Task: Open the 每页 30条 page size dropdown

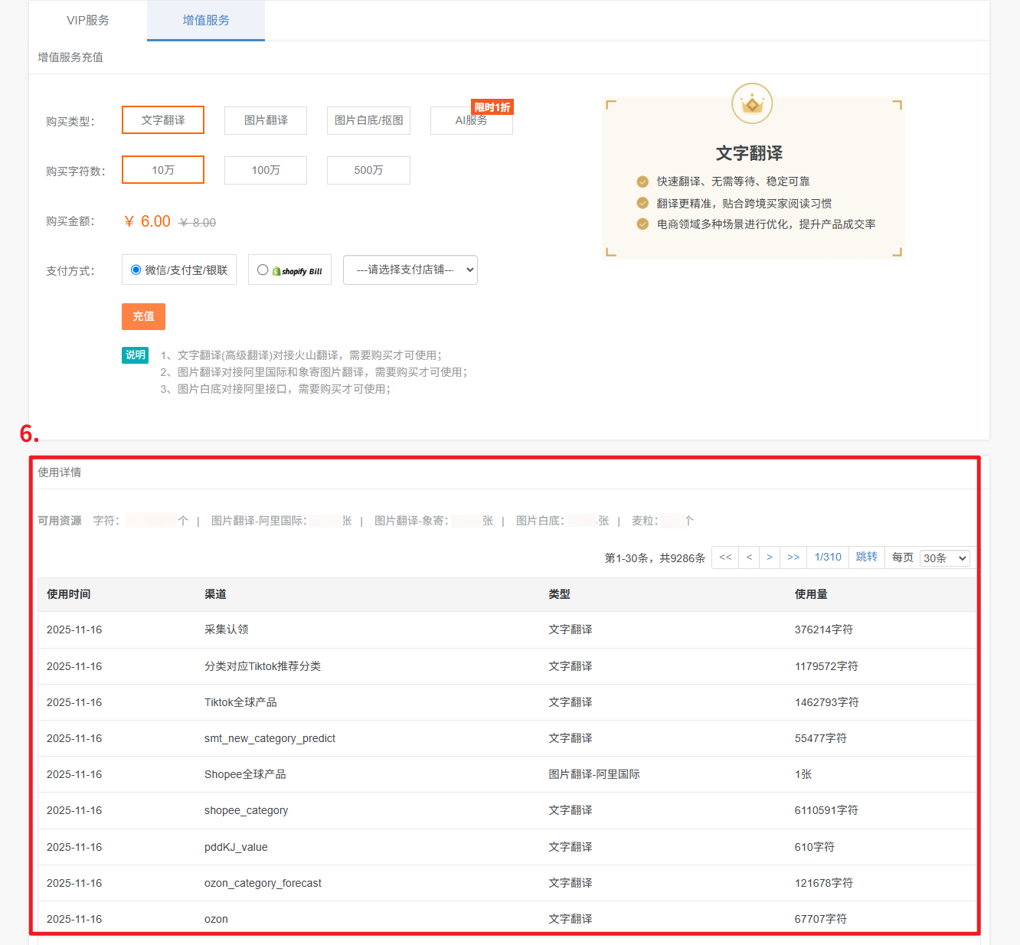Action: click(945, 558)
